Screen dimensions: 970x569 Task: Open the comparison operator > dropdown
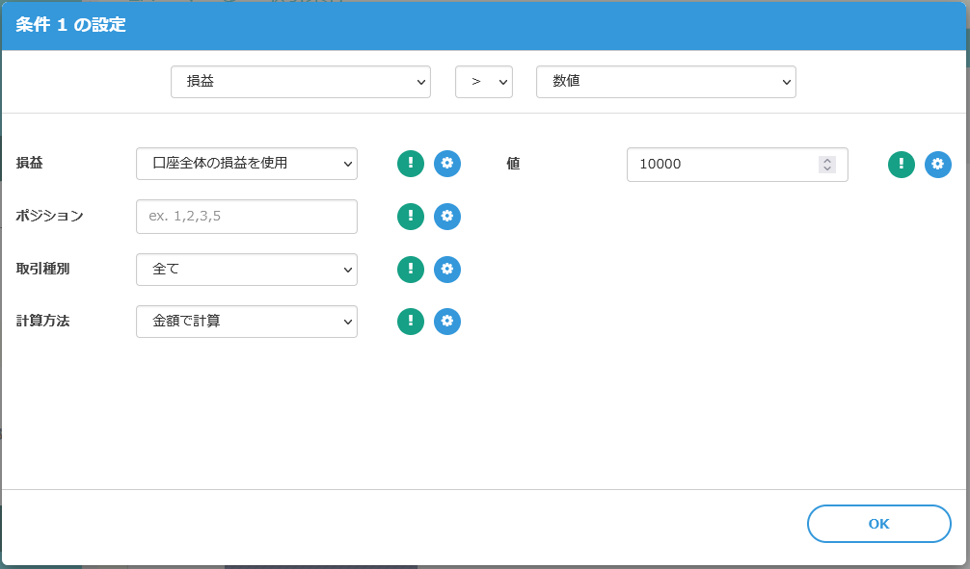pyautogui.click(x=483, y=82)
